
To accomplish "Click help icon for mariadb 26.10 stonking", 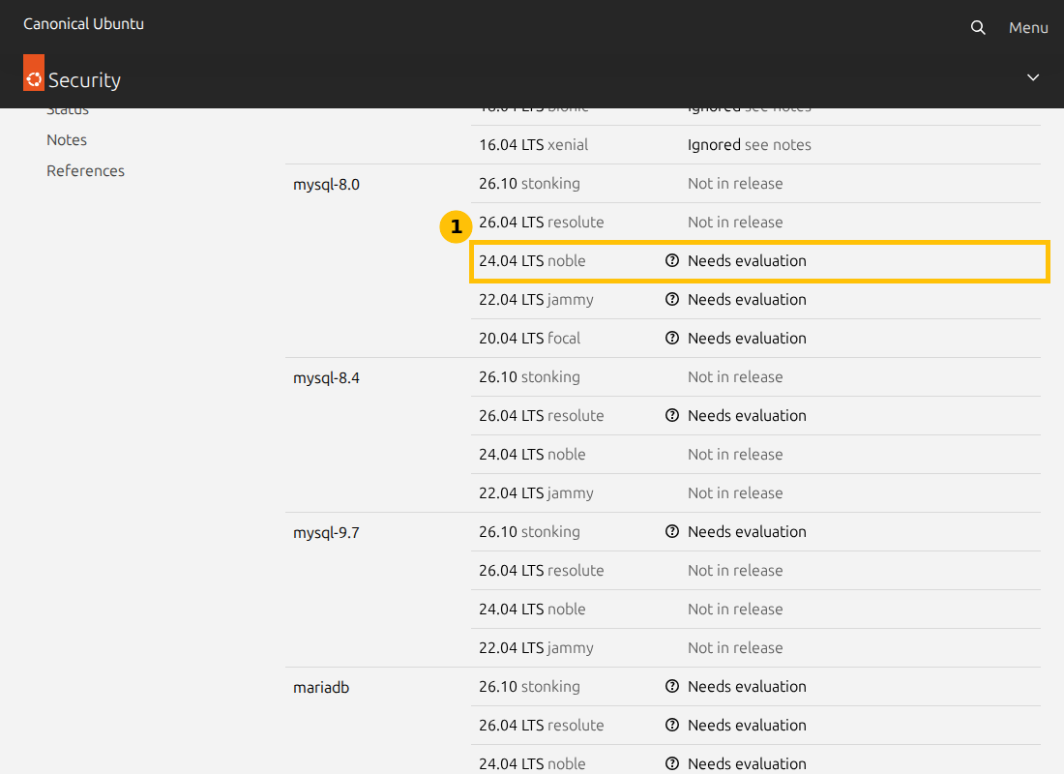I will tap(672, 686).
